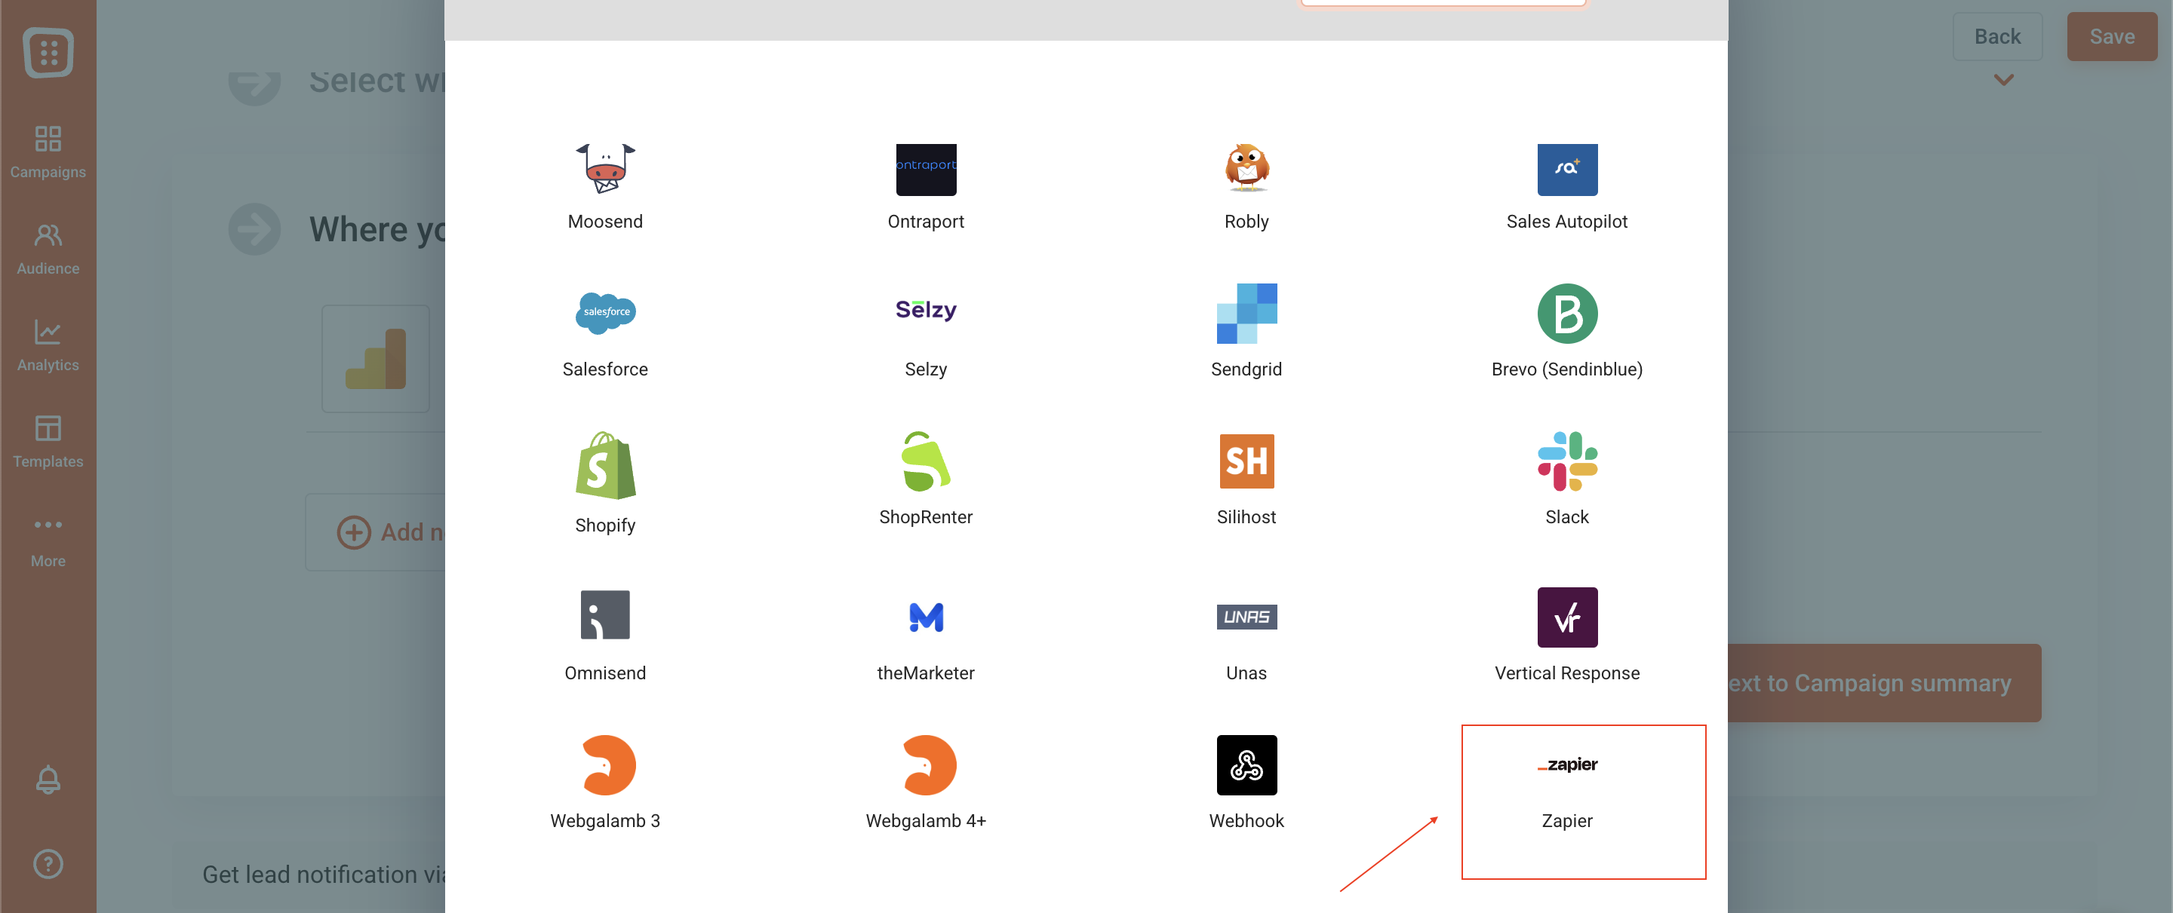Click the 'Where yo...' step arrow icon
This screenshot has height=913, width=2173.
pyautogui.click(x=254, y=228)
